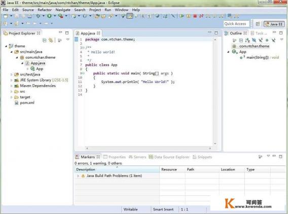Viewport: 288px width, 214px height.
Task: Toggle the highlighted Mark Occurrences toolbar button
Action: click(x=130, y=16)
